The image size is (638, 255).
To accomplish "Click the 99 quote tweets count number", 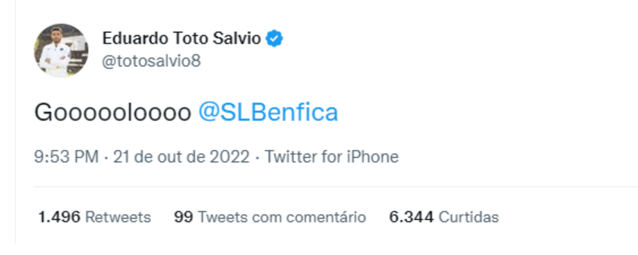I will pos(184,217).
